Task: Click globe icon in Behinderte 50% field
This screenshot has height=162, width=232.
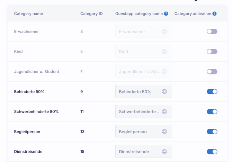Action: coord(164,92)
